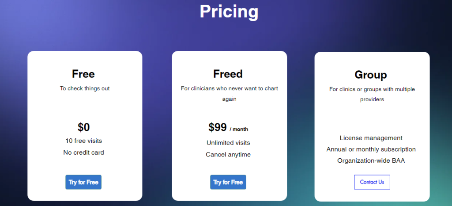Viewport: 452px width, 206px height.
Task: Click the '10 free visits' text
Action: click(x=84, y=141)
